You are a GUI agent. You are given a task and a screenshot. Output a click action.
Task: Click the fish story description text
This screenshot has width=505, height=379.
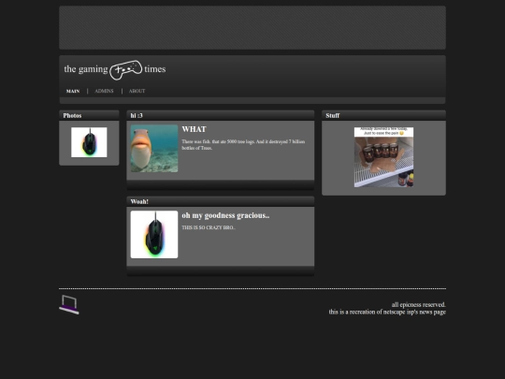pyautogui.click(x=243, y=145)
